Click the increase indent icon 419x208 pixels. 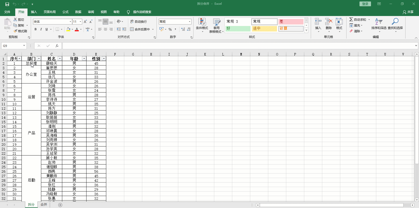pos(124,29)
